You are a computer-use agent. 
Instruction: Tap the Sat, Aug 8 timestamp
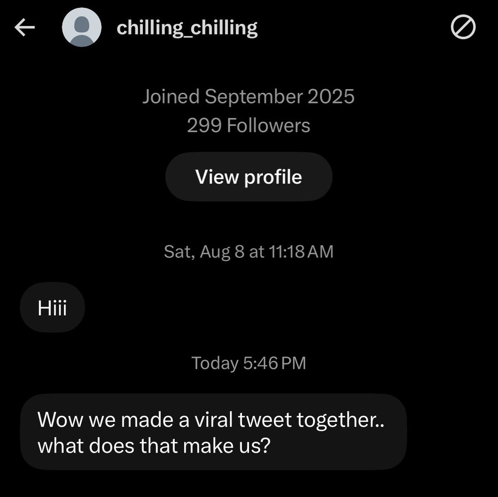(x=249, y=251)
